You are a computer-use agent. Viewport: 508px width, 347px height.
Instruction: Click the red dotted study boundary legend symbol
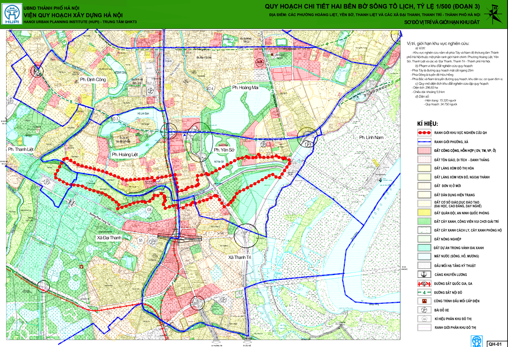point(424,132)
